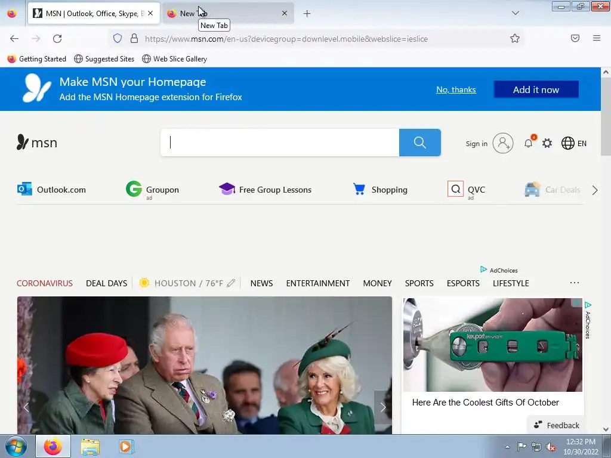The width and height of the screenshot is (611, 458).
Task: Open the featured carousel story image
Action: 204,366
